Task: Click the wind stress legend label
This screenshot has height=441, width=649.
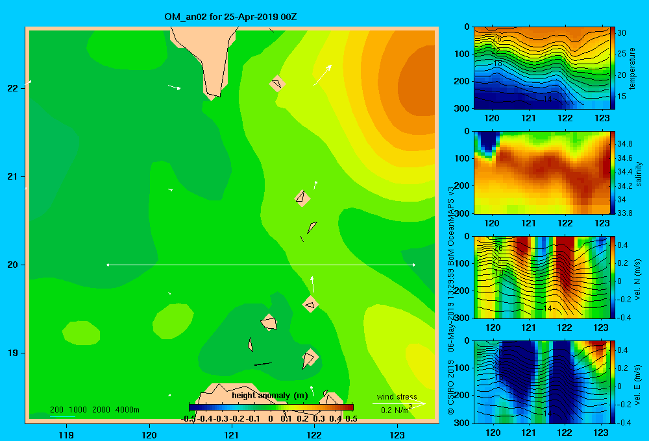Action: point(397,396)
